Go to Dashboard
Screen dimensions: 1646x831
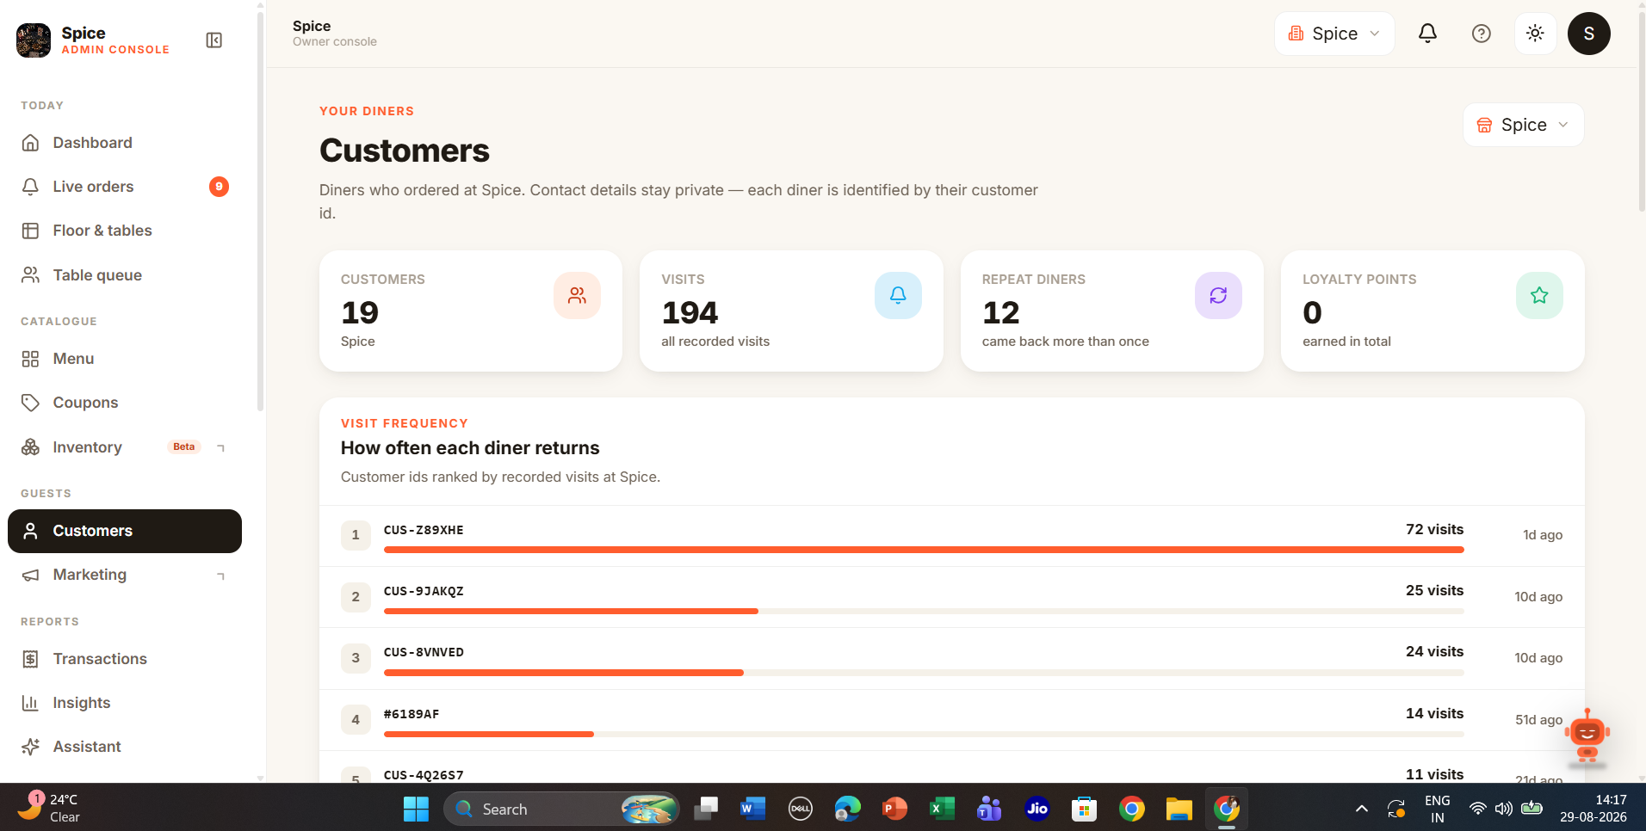tap(125, 143)
